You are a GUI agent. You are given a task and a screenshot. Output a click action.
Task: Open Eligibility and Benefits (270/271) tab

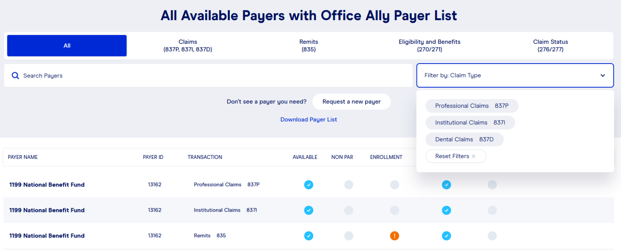429,46
